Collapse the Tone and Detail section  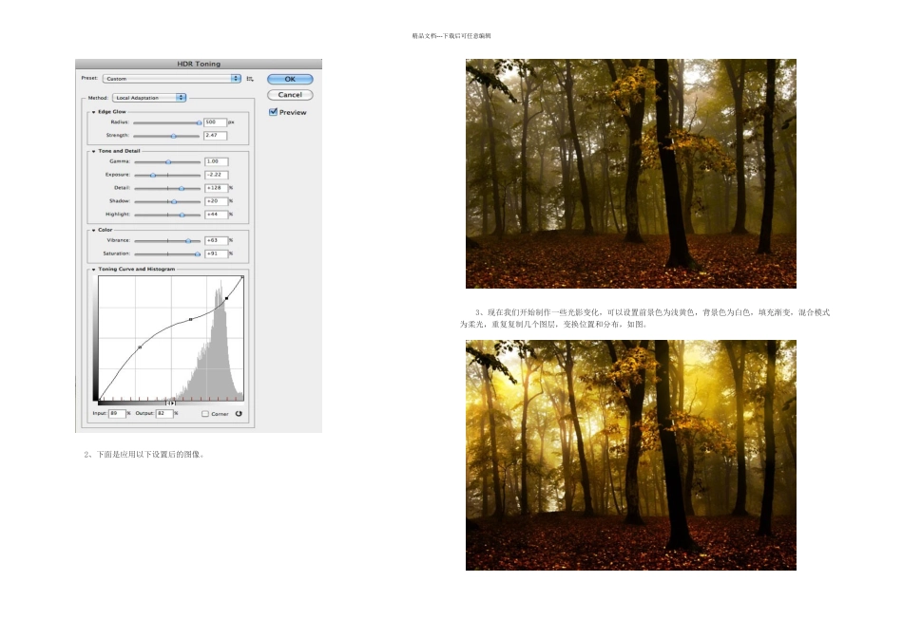click(x=94, y=151)
